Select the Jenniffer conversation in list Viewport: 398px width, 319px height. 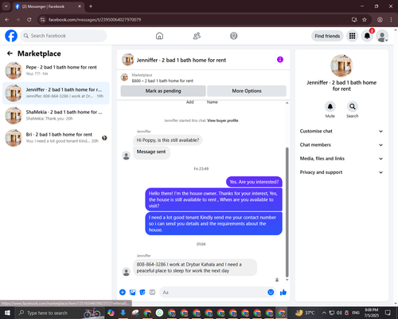tap(56, 93)
